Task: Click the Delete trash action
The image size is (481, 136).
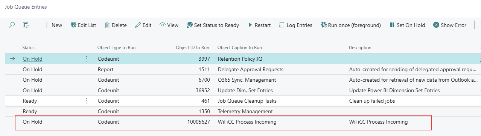Action: coord(116,25)
